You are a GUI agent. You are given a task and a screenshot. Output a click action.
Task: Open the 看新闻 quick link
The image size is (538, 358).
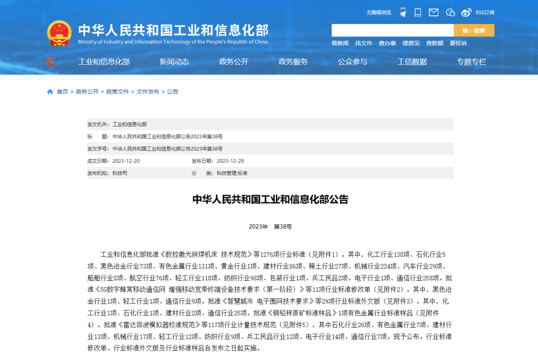(x=341, y=43)
